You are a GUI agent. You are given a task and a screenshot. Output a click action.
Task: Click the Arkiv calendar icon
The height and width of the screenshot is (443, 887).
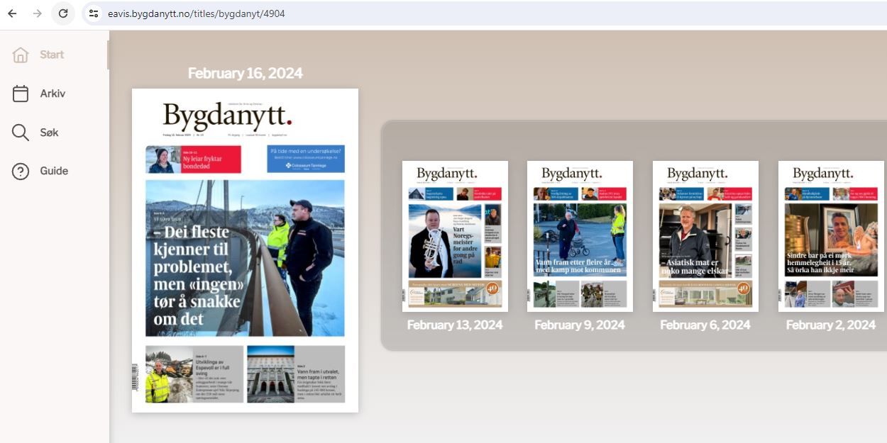click(21, 94)
